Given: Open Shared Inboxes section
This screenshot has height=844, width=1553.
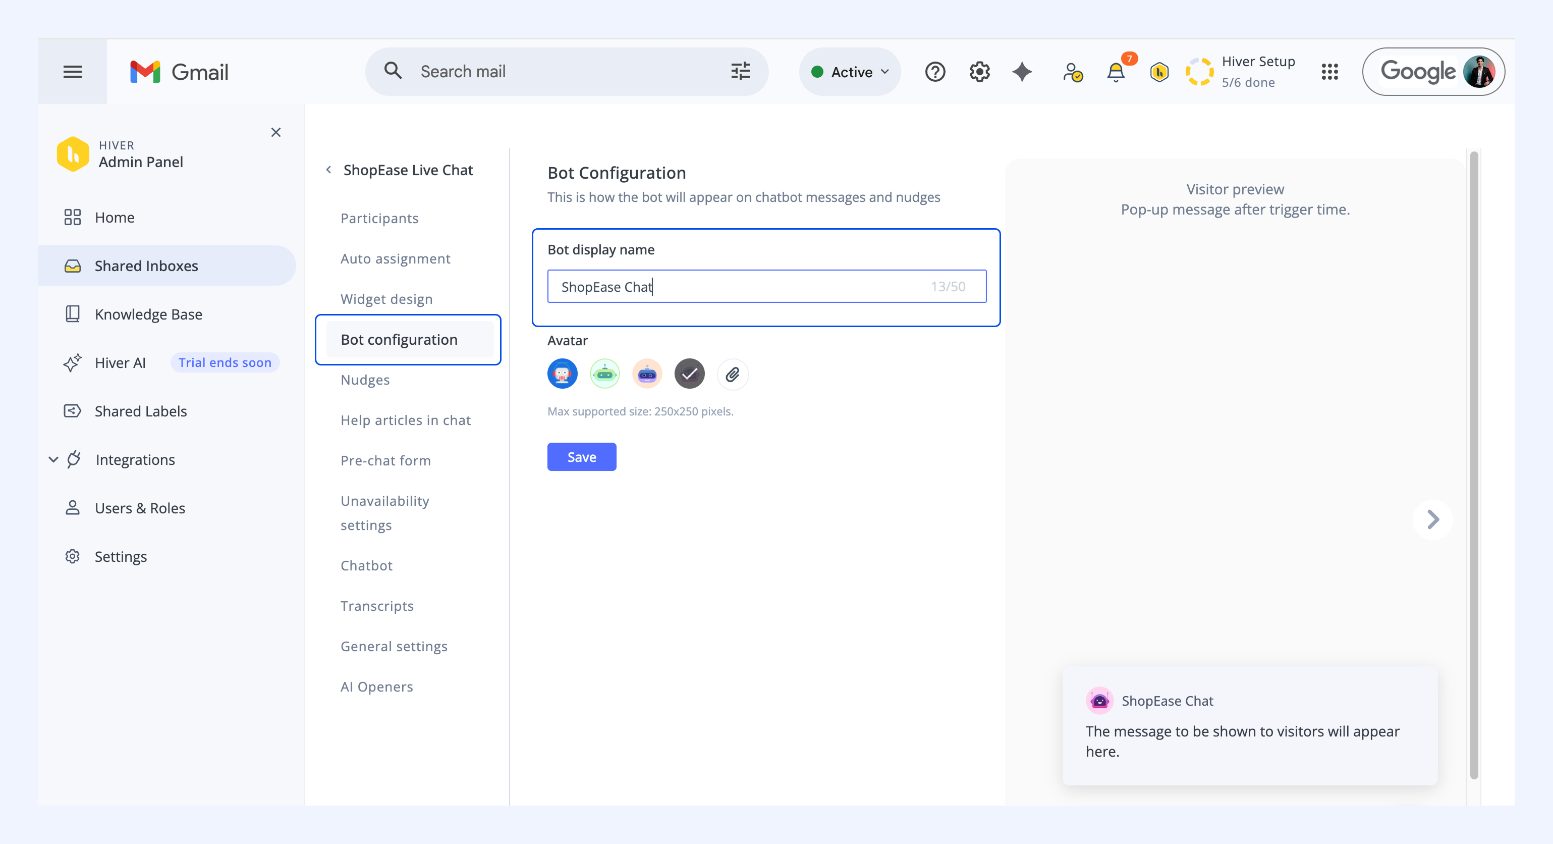Looking at the screenshot, I should coord(167,266).
